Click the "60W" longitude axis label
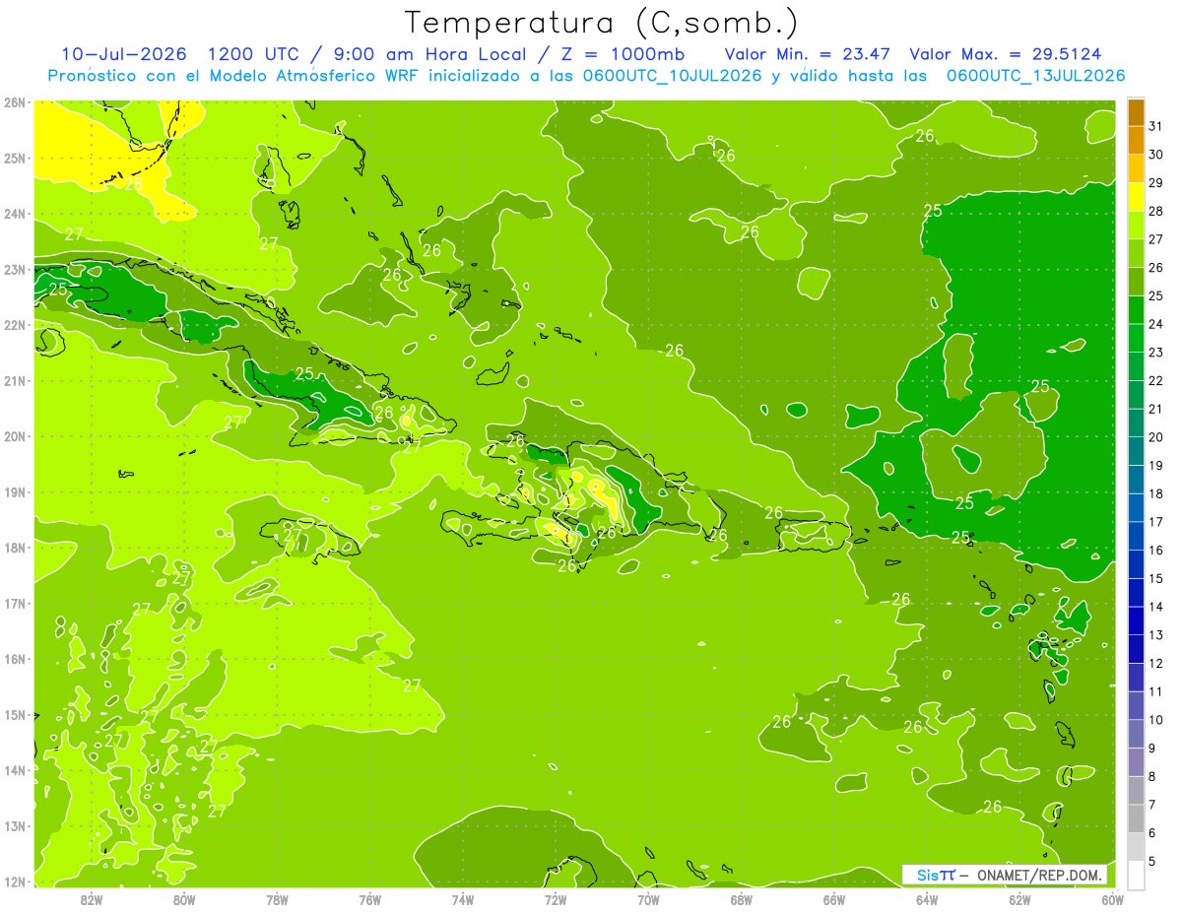Screen dimensions: 1182x913 pos(1112,899)
